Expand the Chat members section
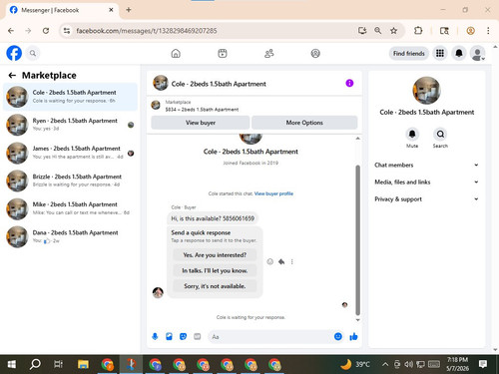This screenshot has height=374, width=499. [426, 165]
